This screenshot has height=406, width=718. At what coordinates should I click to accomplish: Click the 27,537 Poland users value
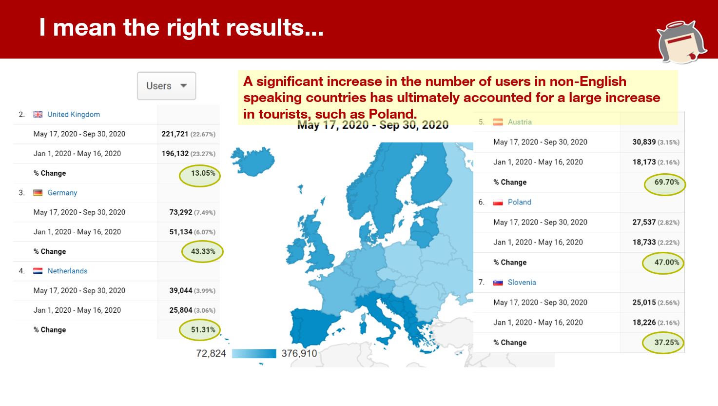pos(644,222)
